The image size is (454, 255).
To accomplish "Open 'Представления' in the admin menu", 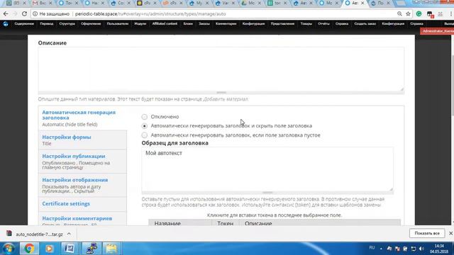I will click(282, 23).
